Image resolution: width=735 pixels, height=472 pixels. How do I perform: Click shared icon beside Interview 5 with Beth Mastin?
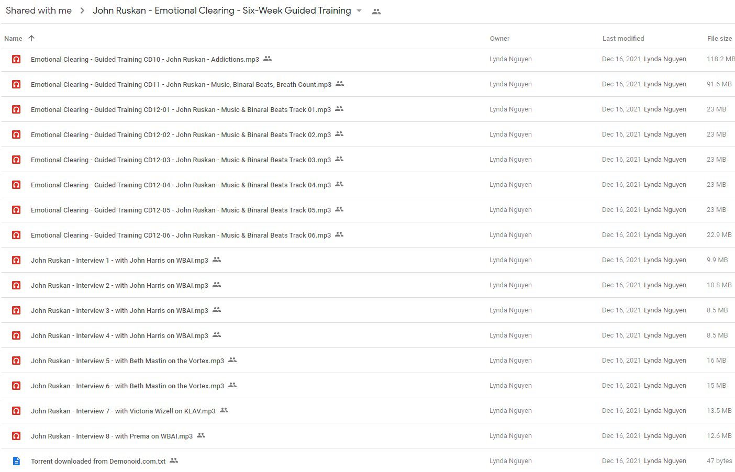pyautogui.click(x=232, y=360)
